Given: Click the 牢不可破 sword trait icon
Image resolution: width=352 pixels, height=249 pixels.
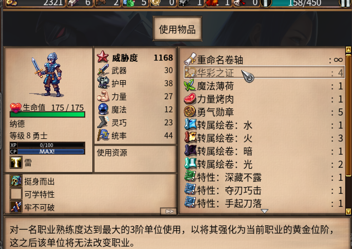Looking at the screenshot, I should click(16, 207).
